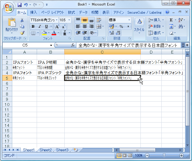The width and height of the screenshot is (192, 161).
Task: Open the 数式 ribbon tab
Action: [71, 12]
